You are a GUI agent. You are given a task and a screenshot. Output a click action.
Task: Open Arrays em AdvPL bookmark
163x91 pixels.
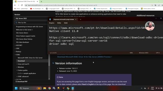tap(117, 9)
